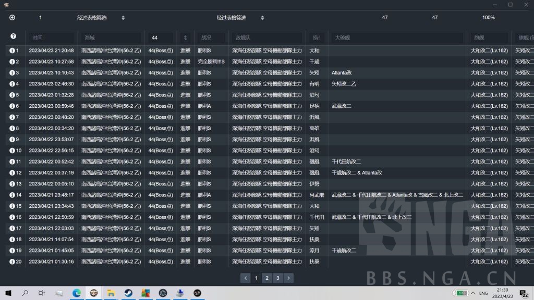Focus the 敌舰队 filter field

point(267,38)
